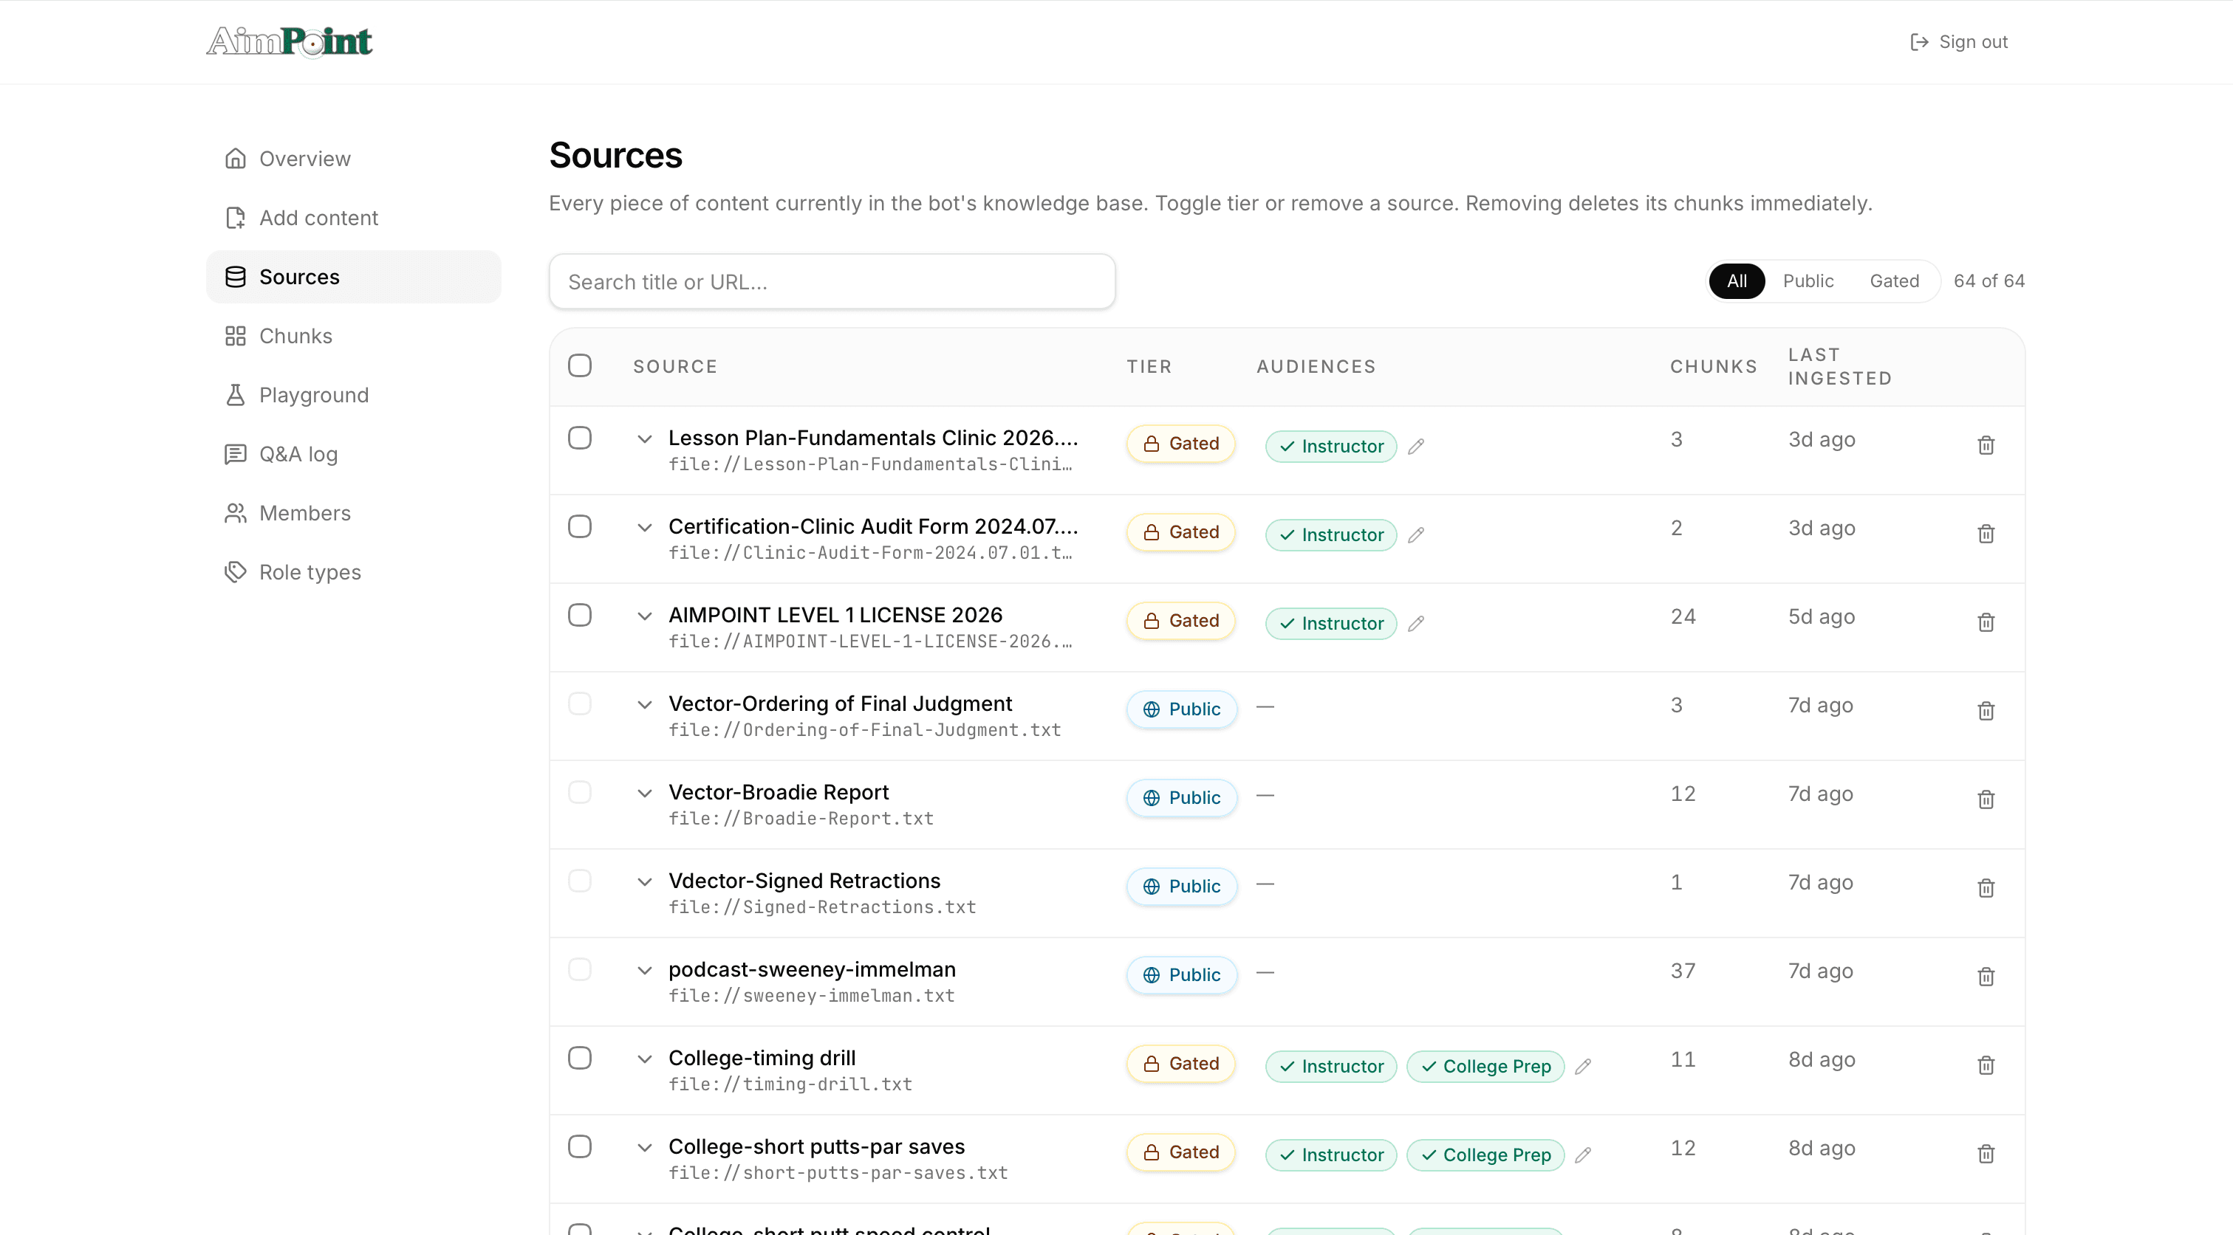Delete the AIMPOINT LEVEL 1 LICENSE source
The width and height of the screenshot is (2233, 1235).
(x=1986, y=622)
